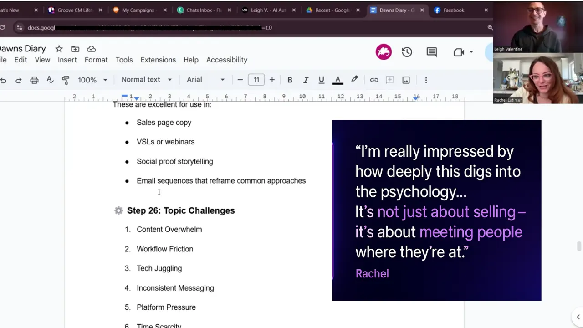Open version history clock icon
583x328 pixels.
click(x=407, y=52)
